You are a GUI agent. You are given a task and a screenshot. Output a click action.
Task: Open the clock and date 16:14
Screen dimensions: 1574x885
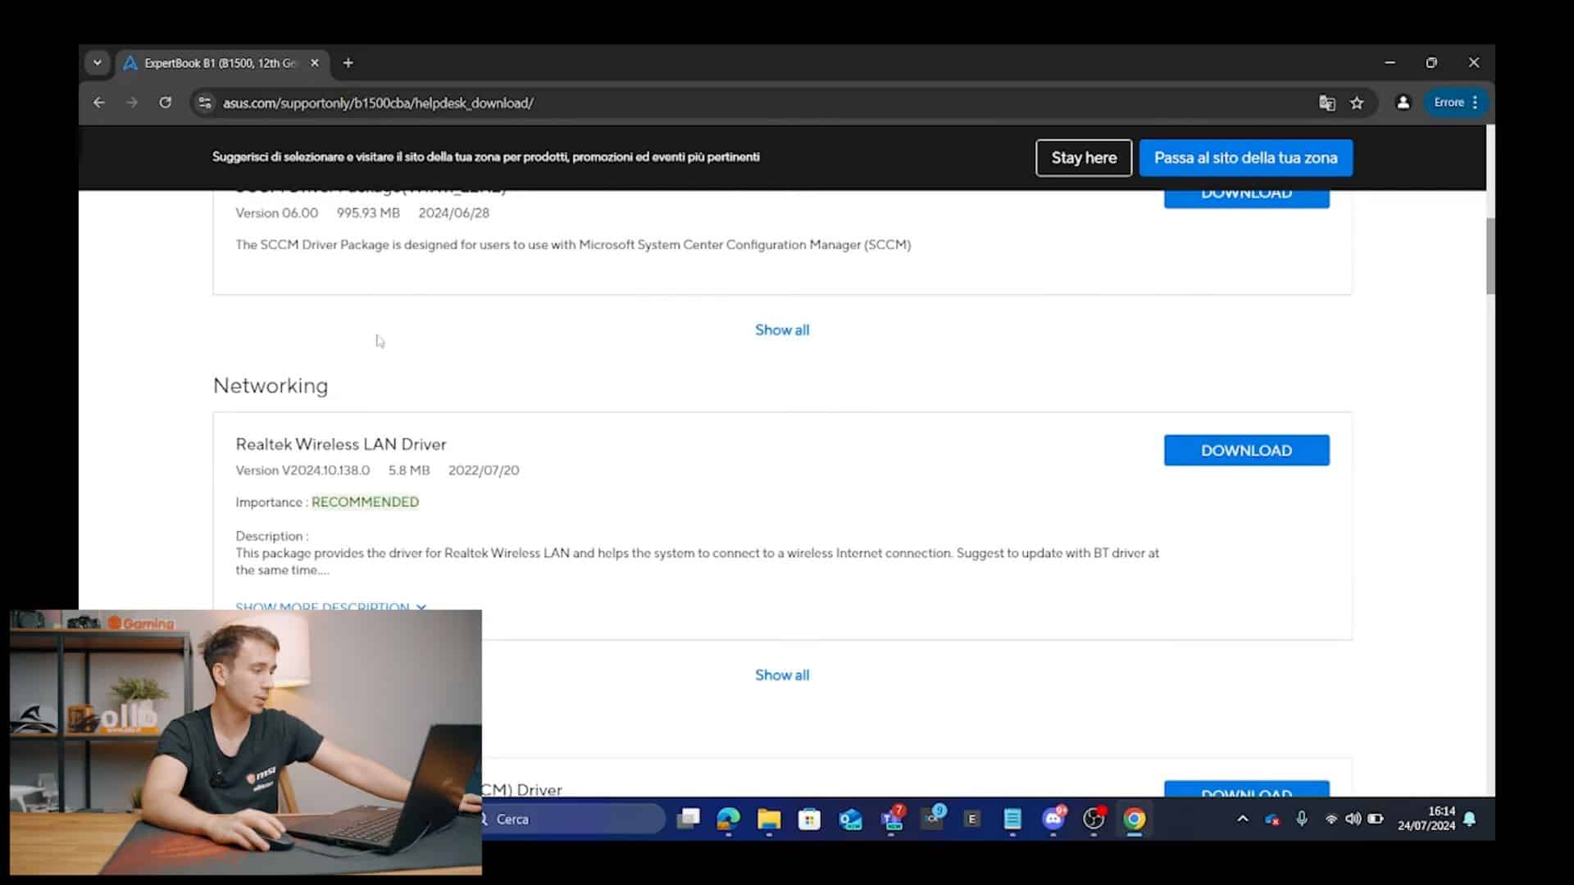(1426, 818)
